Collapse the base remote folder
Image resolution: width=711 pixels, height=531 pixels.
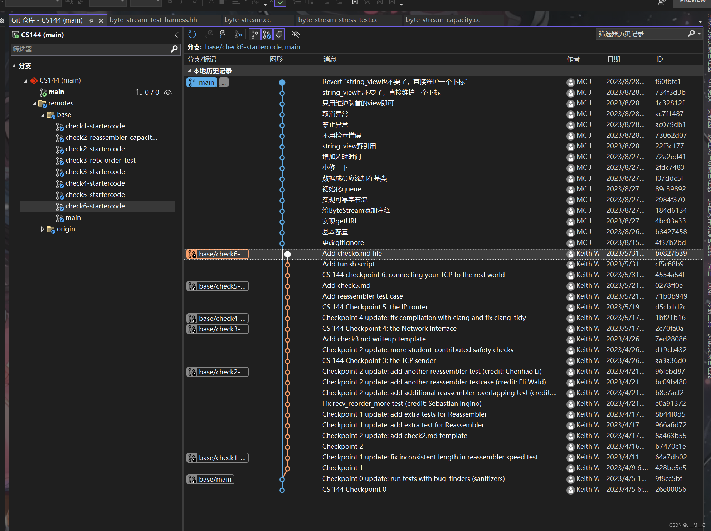43,115
